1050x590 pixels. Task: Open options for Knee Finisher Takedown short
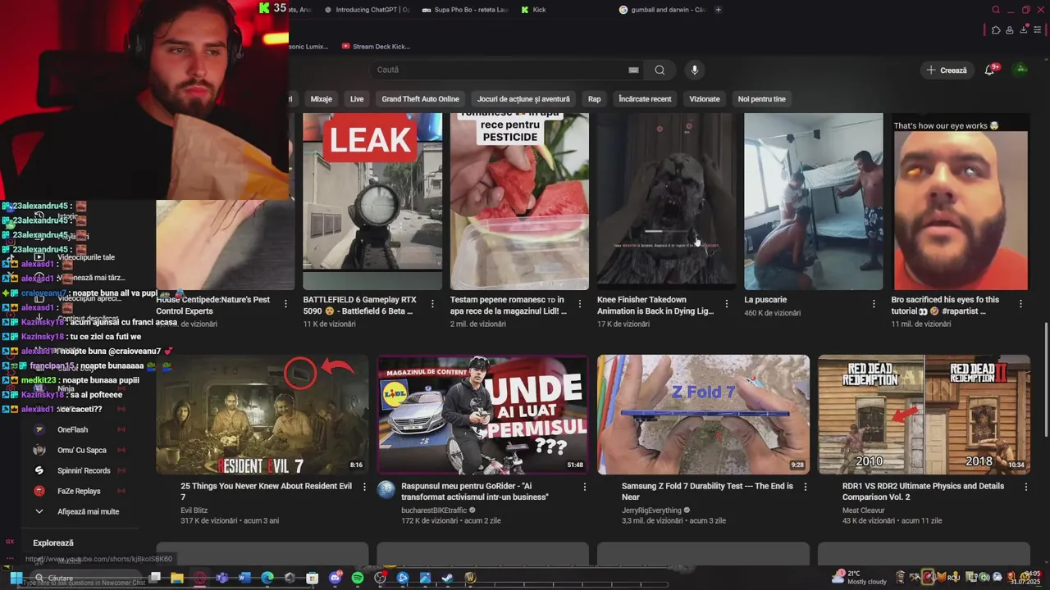[727, 304]
